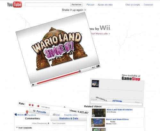The height and width of the screenshot is (131, 160).
Task: Mute the video with the speaker icon
Action: pyautogui.click(x=93, y=67)
